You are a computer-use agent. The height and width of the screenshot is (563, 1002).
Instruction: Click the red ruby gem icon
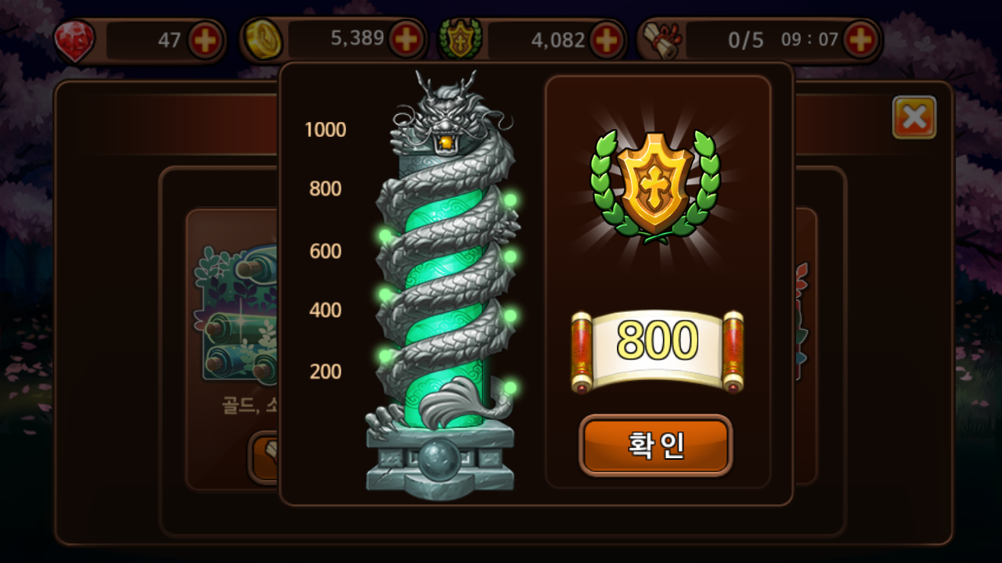[75, 41]
